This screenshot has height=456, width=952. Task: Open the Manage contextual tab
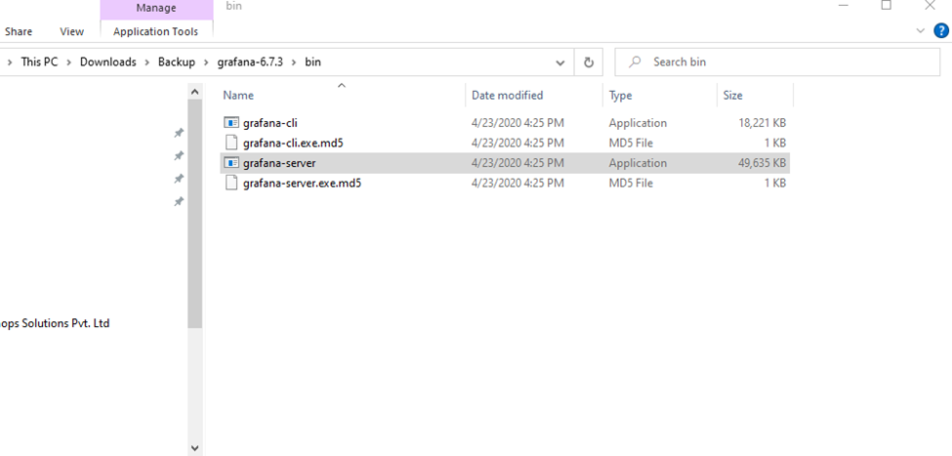[x=156, y=9]
